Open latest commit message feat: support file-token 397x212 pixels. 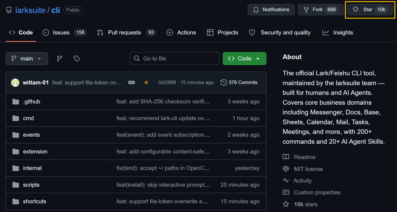87,82
